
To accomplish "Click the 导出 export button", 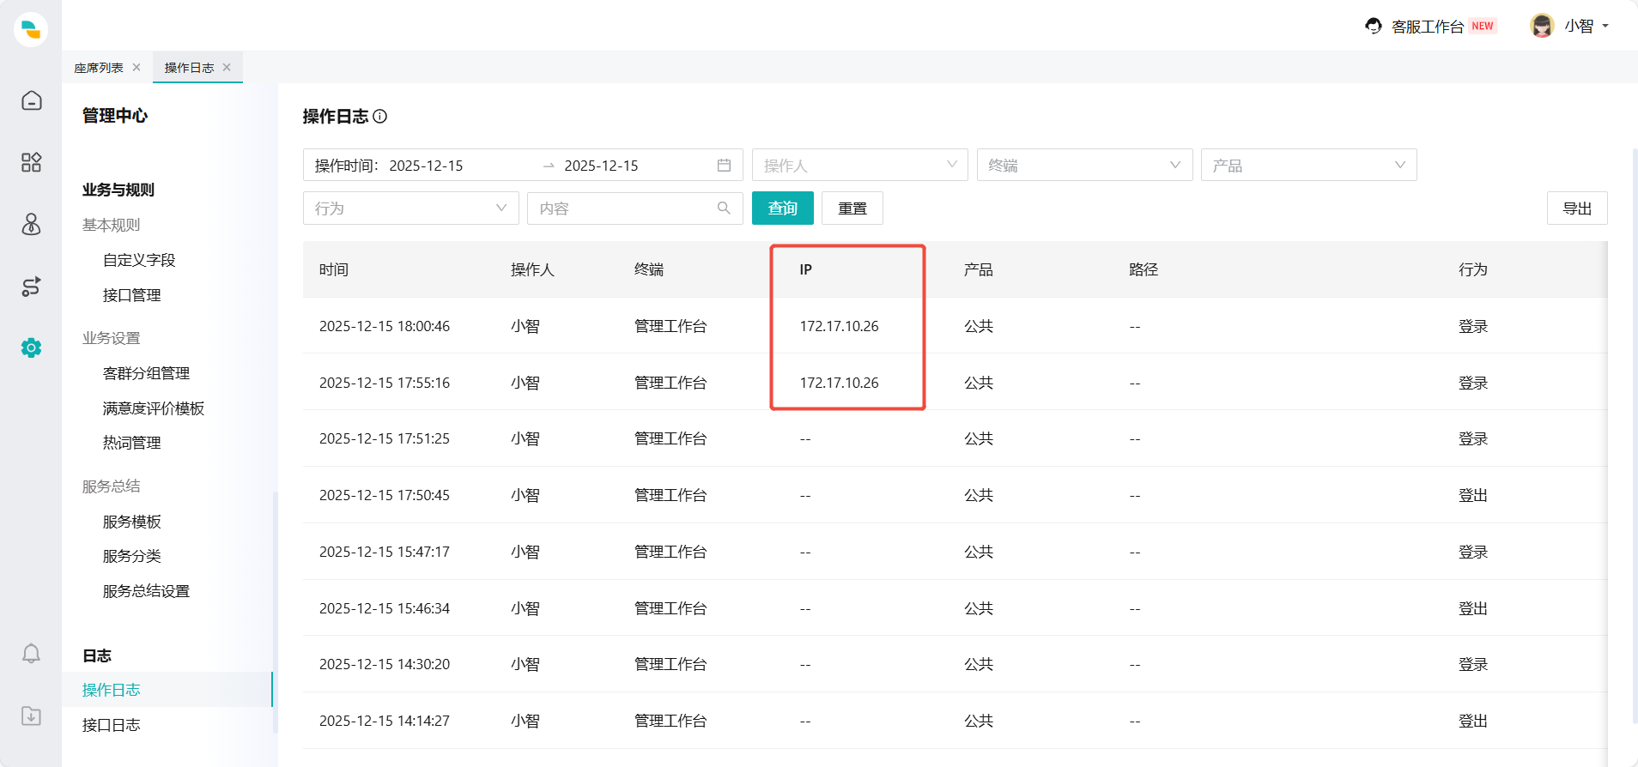I will pos(1576,208).
